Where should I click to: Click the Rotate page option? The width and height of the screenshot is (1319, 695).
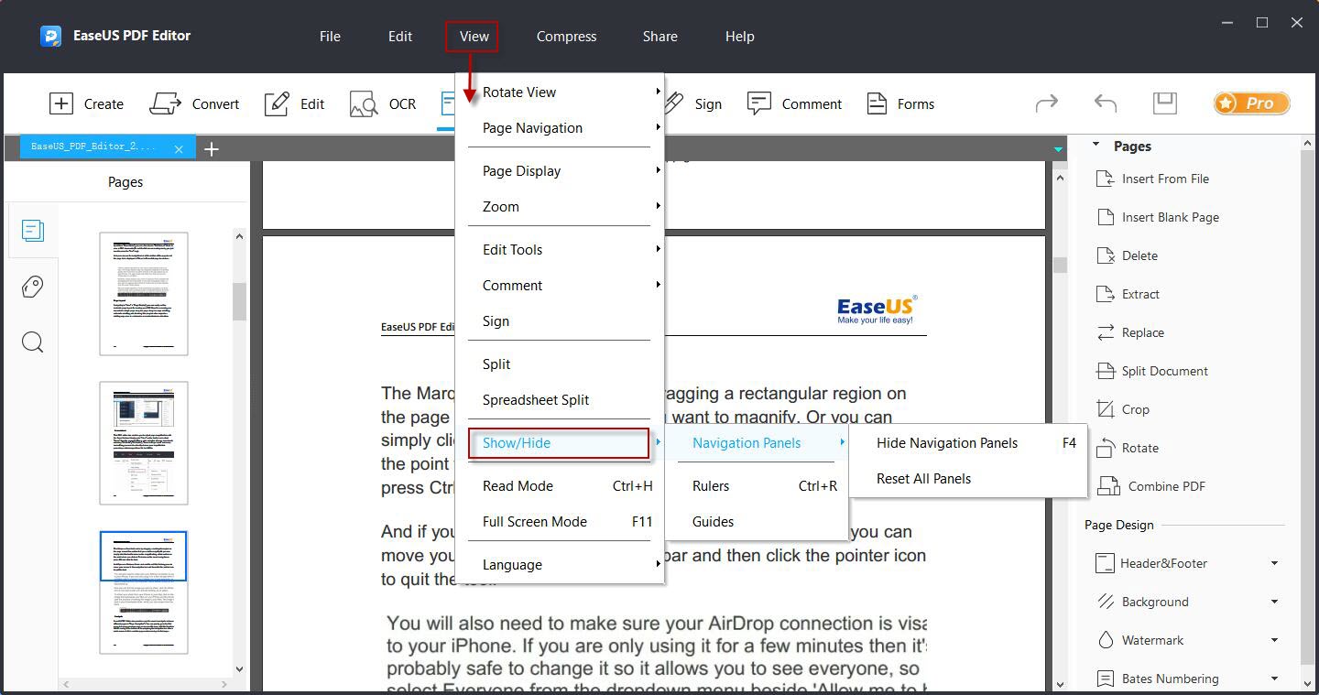click(1128, 448)
